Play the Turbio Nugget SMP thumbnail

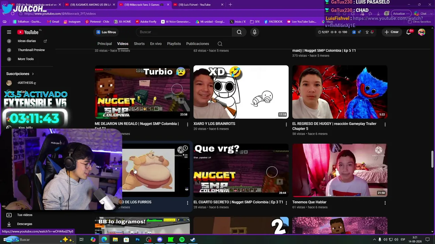click(x=142, y=92)
